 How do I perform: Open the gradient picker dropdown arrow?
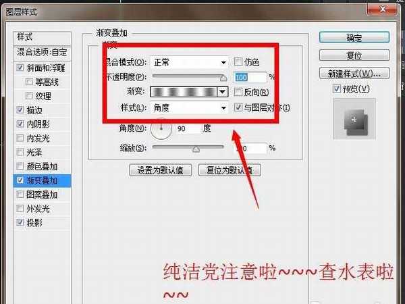222,92
